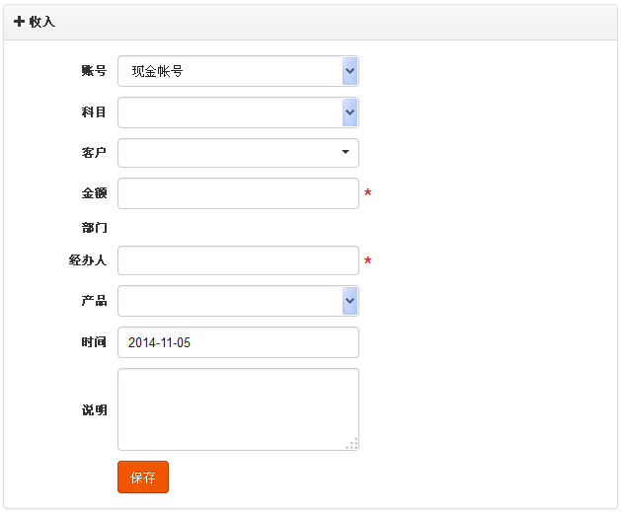Click the 收入 panel header title
Screen dimensions: 622x514
click(x=42, y=22)
